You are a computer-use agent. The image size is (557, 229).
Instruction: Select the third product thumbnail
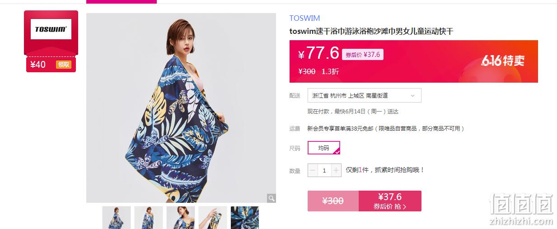181,218
